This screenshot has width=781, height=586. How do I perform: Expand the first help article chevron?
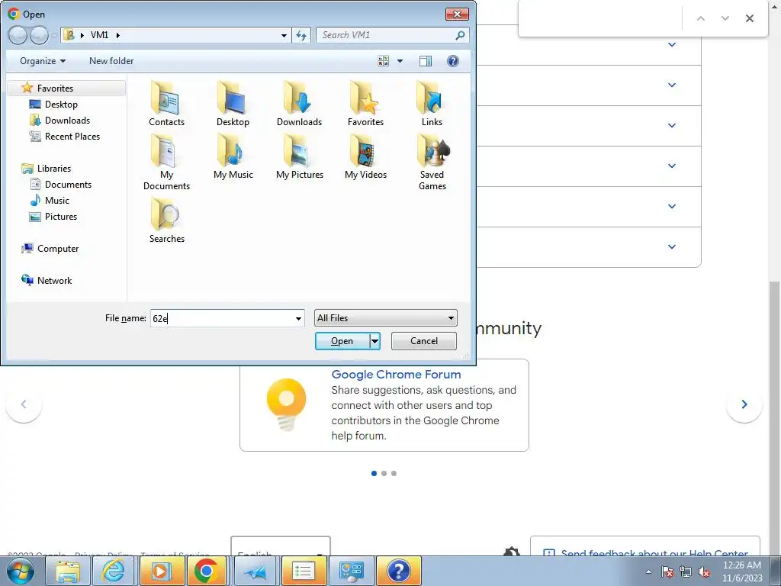(x=671, y=45)
